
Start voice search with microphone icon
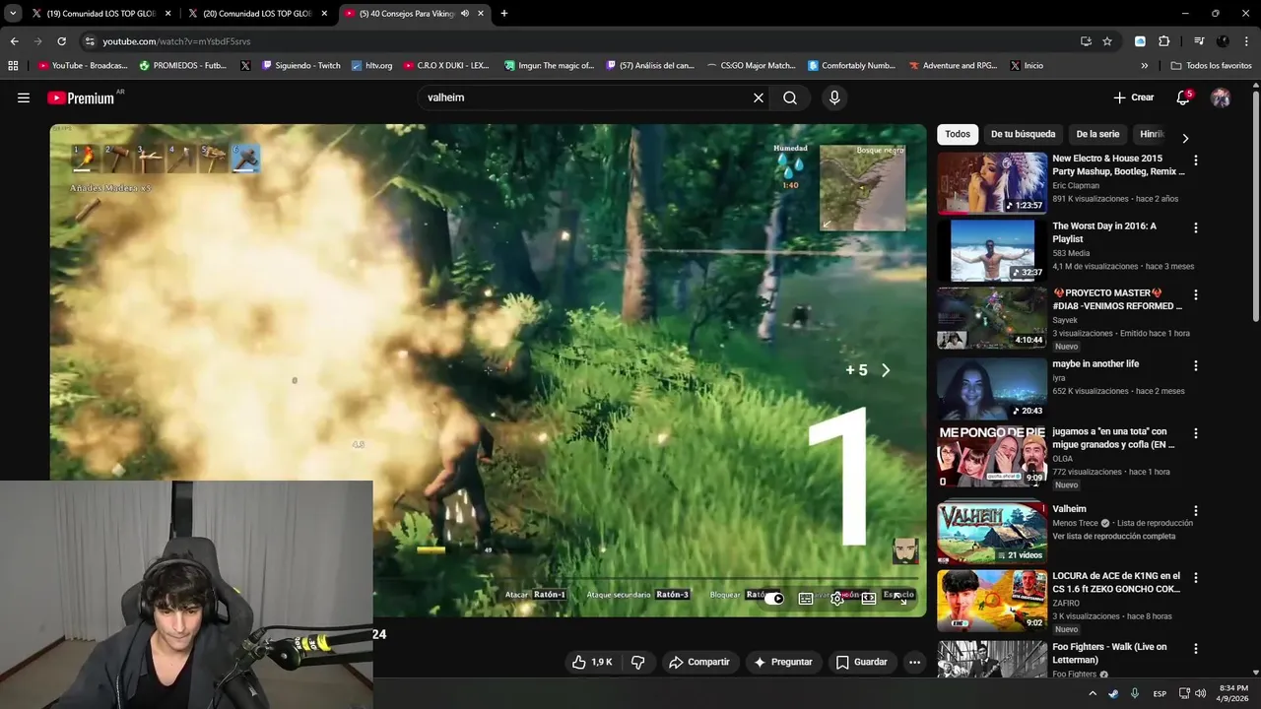pyautogui.click(x=834, y=97)
